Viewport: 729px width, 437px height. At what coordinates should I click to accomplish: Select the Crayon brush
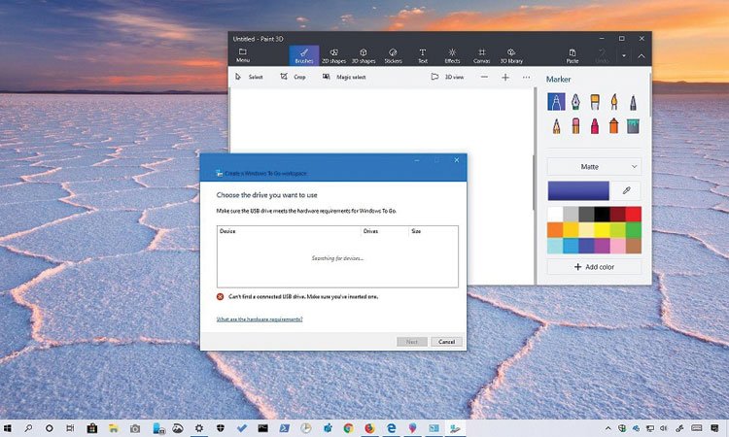(595, 126)
